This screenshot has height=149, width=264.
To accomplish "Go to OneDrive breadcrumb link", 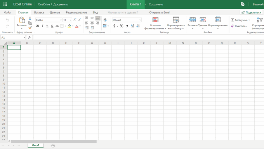I will click(x=44, y=4).
